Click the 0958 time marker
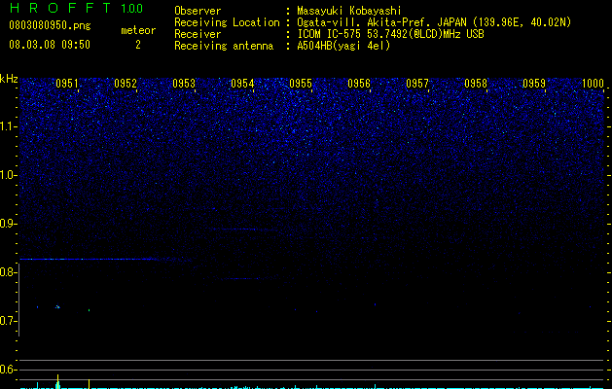Viewport: 612px width, 389px height. click(x=476, y=84)
